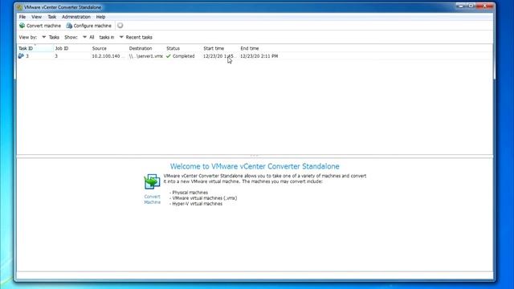The width and height of the screenshot is (514, 289).
Task: Select source cell 10.2.100.140
Action: click(106, 56)
